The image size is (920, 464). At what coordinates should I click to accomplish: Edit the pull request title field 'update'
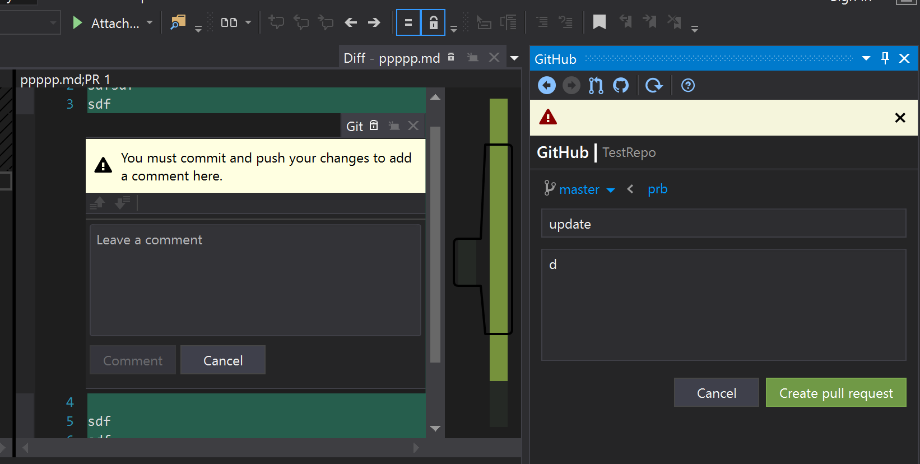click(724, 224)
